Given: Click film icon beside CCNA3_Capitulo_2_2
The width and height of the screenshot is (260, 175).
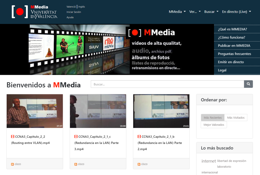Looking at the screenshot, I should [13, 137].
